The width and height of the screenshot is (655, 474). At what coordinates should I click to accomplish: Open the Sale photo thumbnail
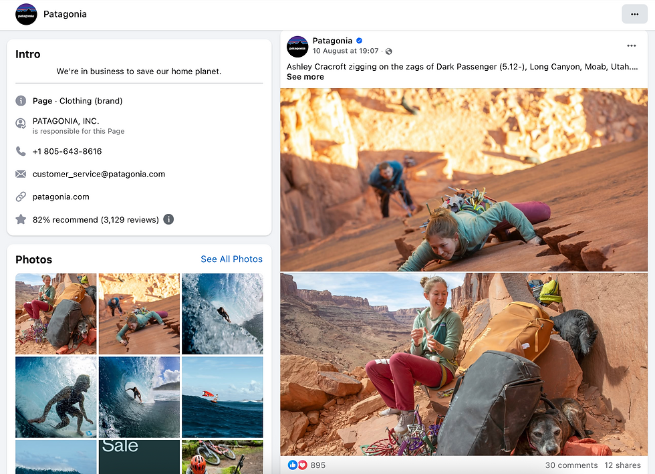click(x=139, y=457)
